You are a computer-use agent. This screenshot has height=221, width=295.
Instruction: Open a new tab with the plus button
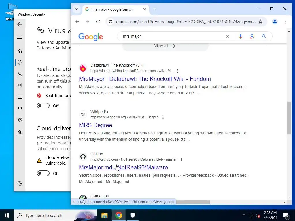point(155,9)
